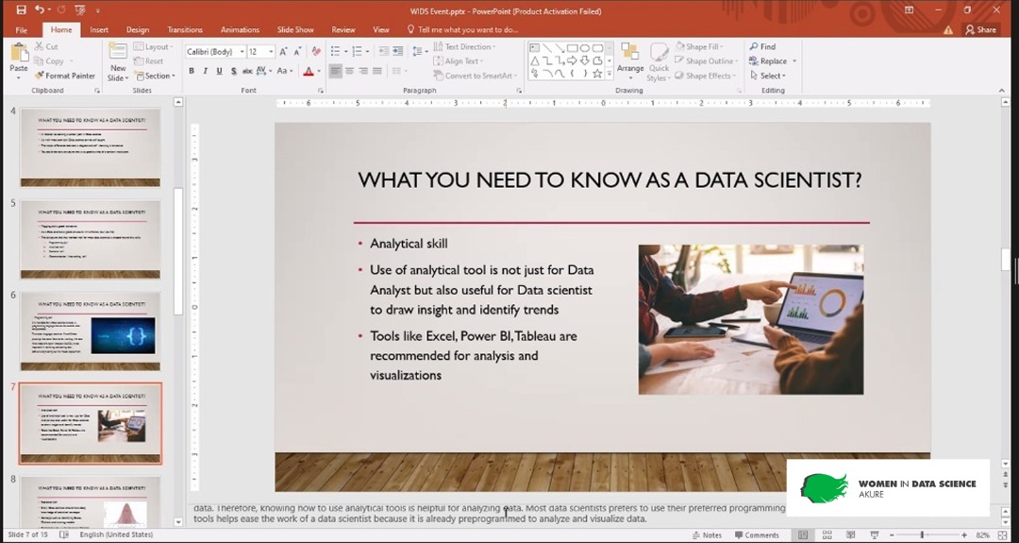Click the fit slide to window icon
Image resolution: width=1019 pixels, height=543 pixels.
1003,535
